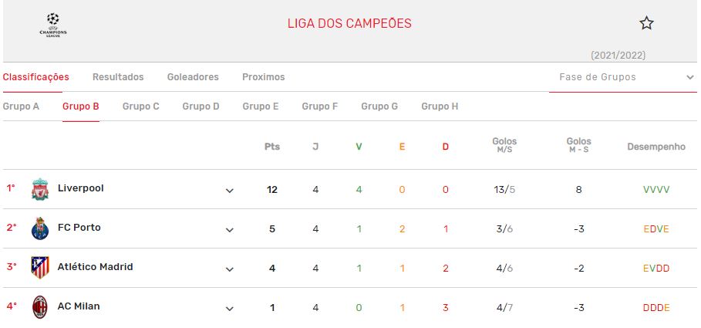Go to the Proximos tab
The width and height of the screenshot is (701, 328).
(263, 77)
